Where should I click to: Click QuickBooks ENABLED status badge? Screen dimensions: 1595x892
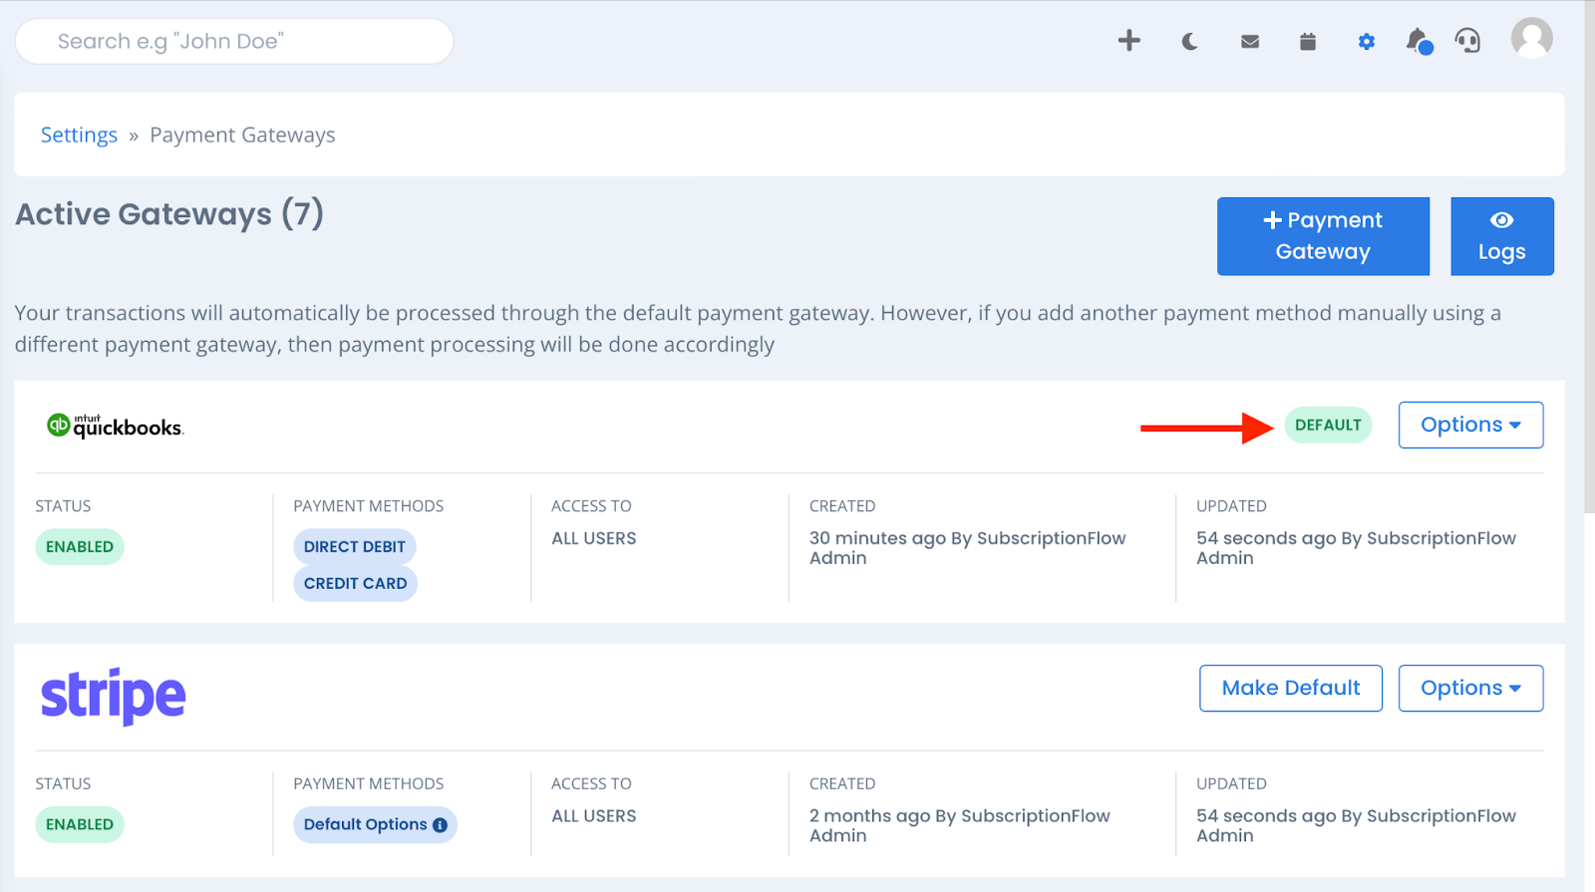[80, 547]
